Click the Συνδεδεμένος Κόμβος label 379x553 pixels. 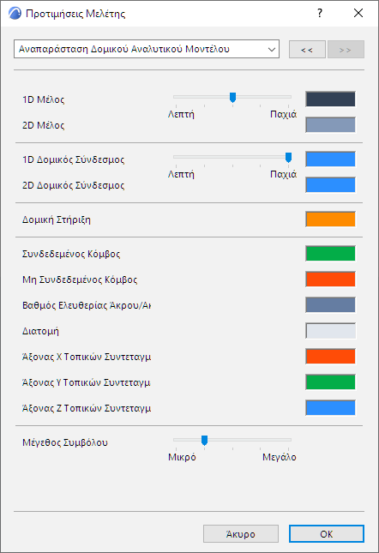[71, 254]
